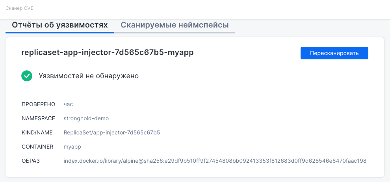Click the myapp container value
Screen dimensions: 390x182
pyautogui.click(x=72, y=147)
